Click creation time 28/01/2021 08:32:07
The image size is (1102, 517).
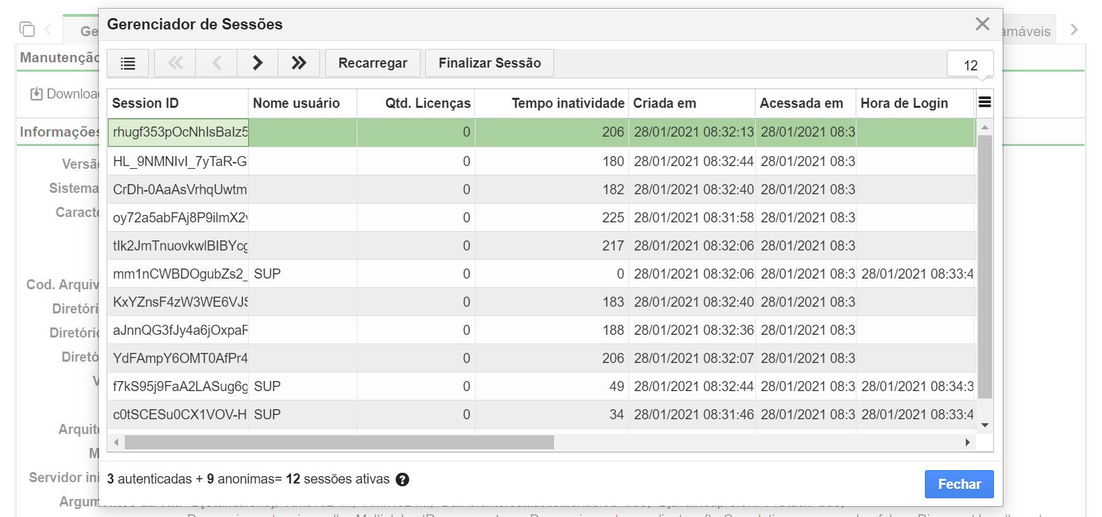click(694, 358)
